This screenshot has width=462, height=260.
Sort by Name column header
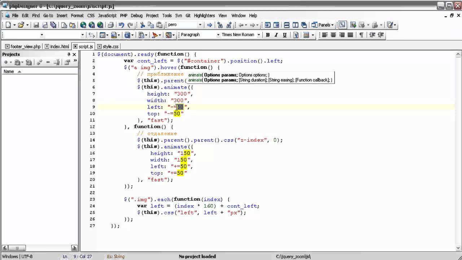40,71
